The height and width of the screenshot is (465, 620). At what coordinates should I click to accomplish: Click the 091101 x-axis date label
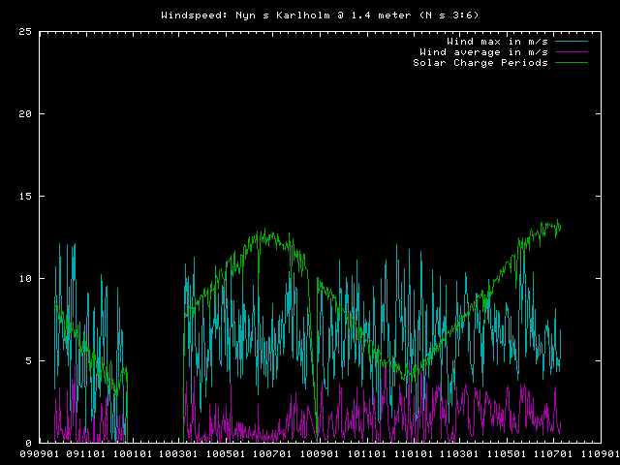[85, 453]
